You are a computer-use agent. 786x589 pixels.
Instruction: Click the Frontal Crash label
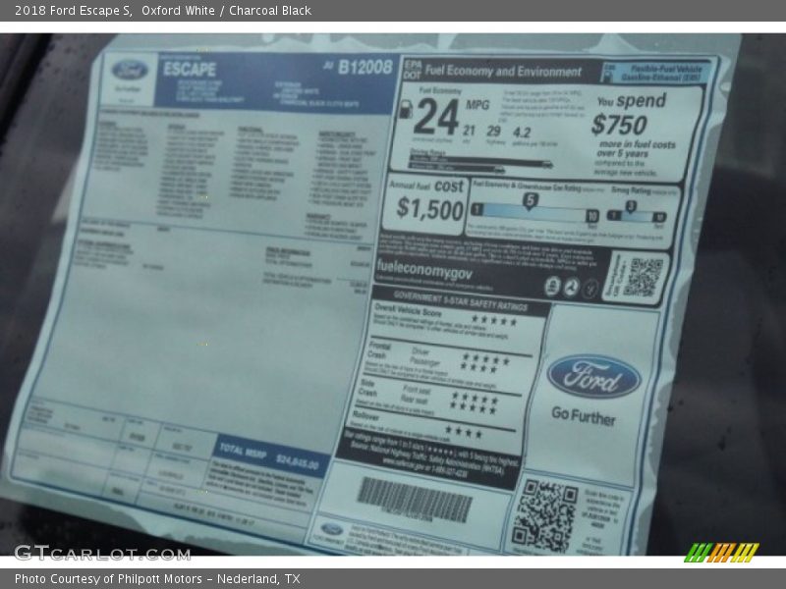click(379, 350)
